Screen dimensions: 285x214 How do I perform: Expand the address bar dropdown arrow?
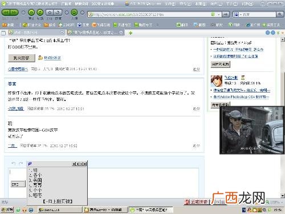219,14
